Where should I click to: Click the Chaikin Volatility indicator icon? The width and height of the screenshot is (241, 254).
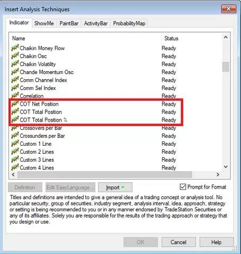[15, 64]
